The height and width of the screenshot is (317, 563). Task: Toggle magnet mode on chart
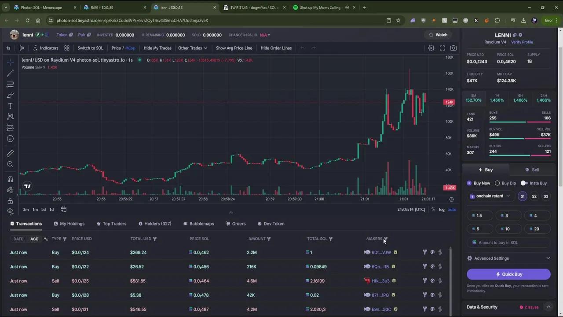coord(10,179)
